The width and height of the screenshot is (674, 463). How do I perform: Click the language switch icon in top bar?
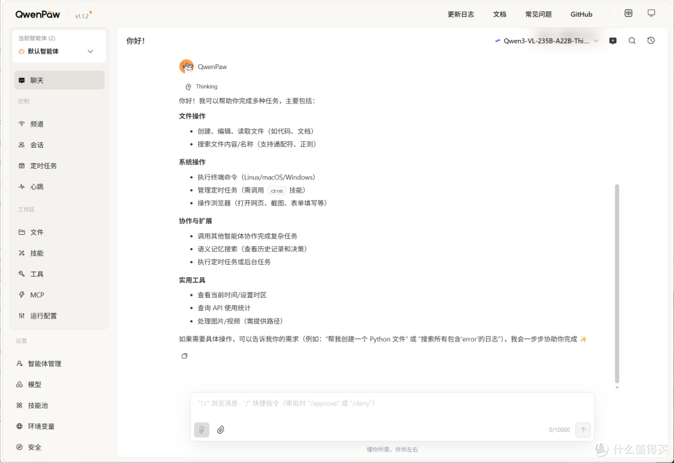pos(628,13)
